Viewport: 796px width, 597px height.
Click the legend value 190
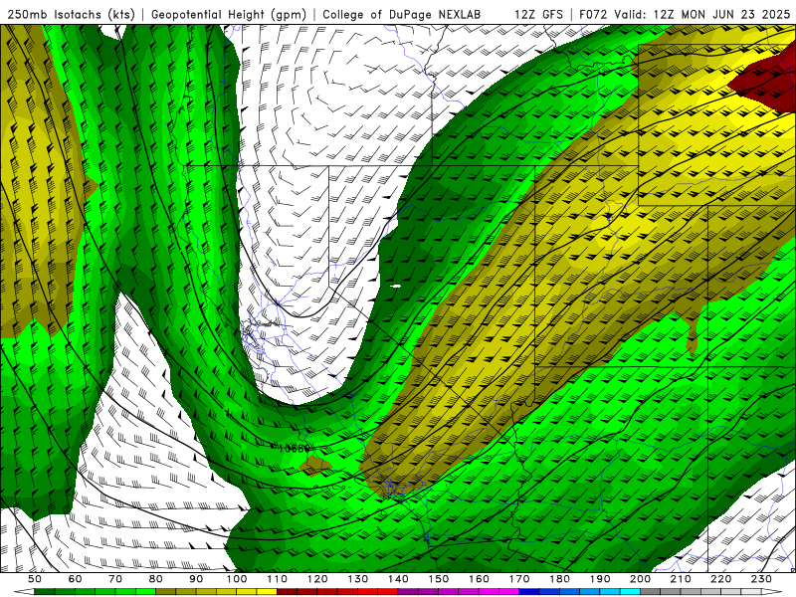click(600, 579)
